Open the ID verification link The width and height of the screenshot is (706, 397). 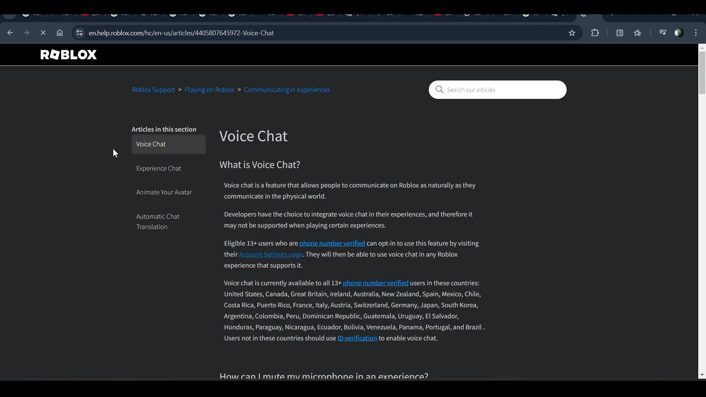357,338
